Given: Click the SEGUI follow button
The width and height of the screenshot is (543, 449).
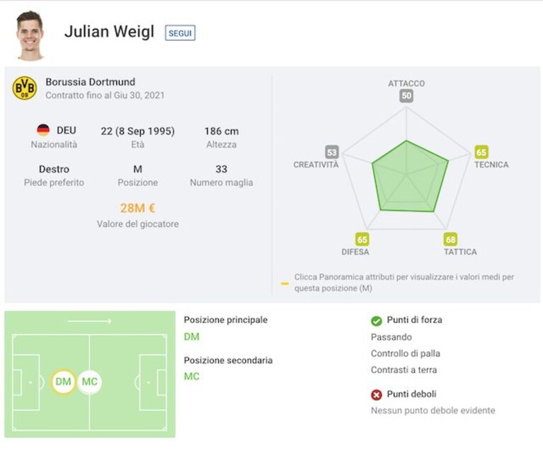Looking at the screenshot, I should [x=180, y=33].
